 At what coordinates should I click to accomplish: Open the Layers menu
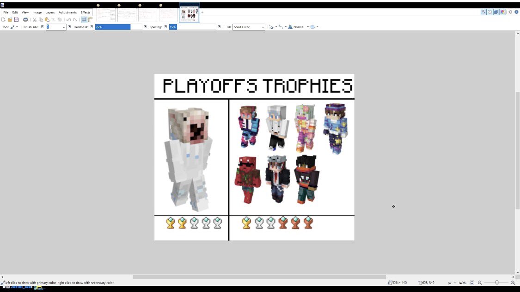pyautogui.click(x=50, y=12)
